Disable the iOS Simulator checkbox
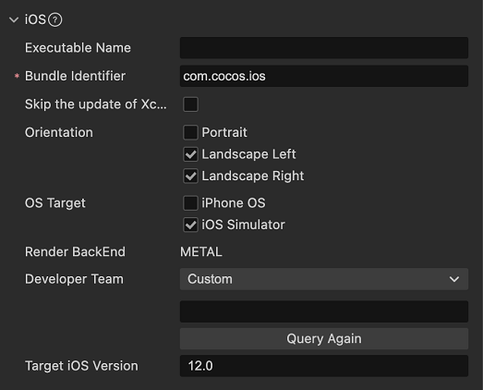Screen dimensions: 483x390 pyautogui.click(x=190, y=225)
